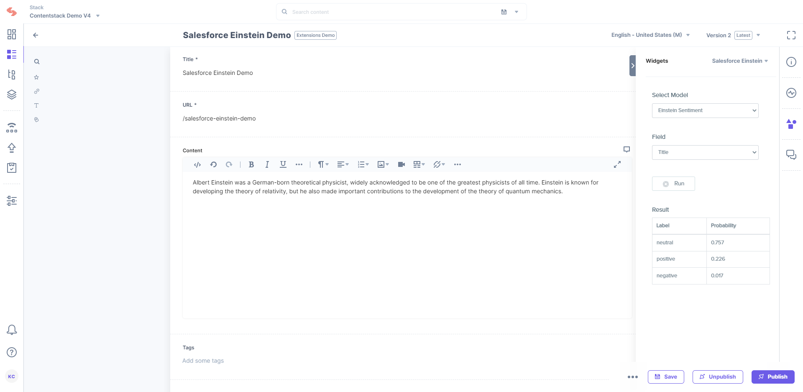Open more actions ellipsis near Save

pos(633,377)
